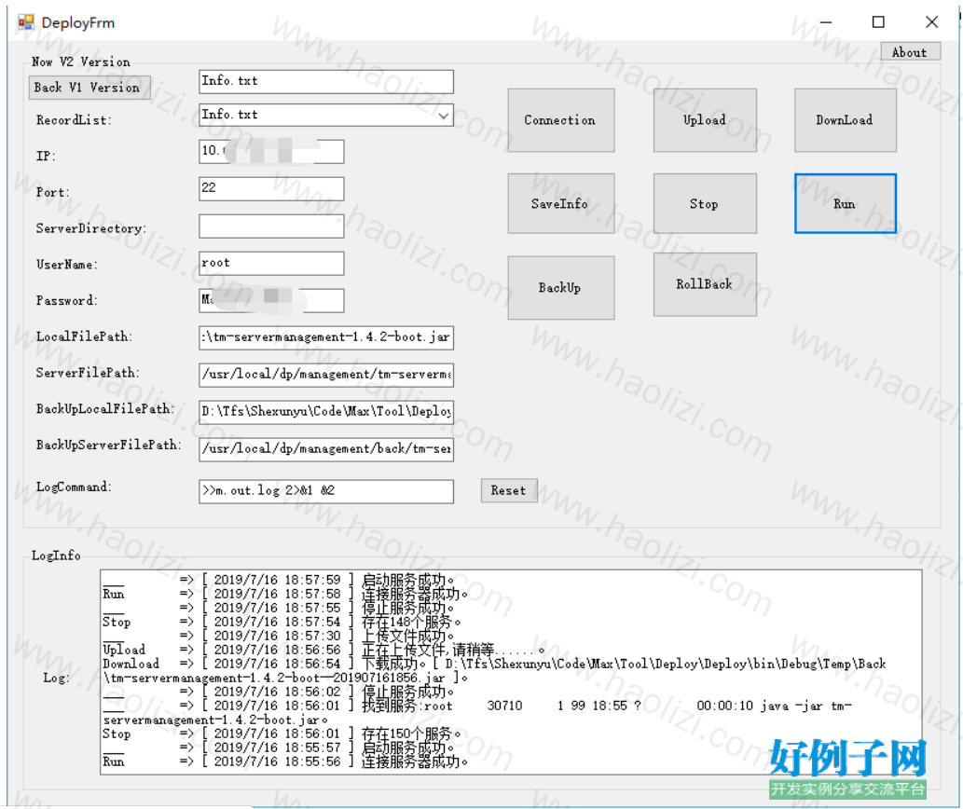This screenshot has height=809, width=963.
Task: Maximize the DeployFrm window
Action: [x=879, y=22]
